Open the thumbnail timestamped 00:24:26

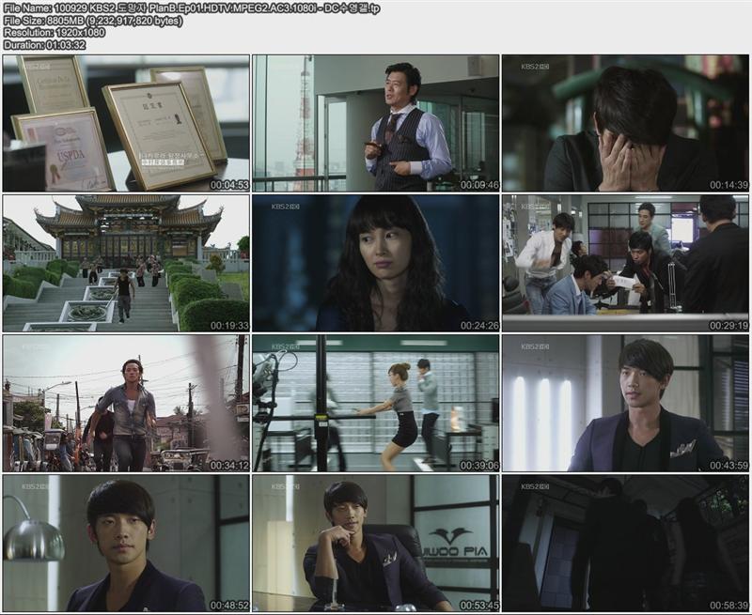[x=376, y=263]
